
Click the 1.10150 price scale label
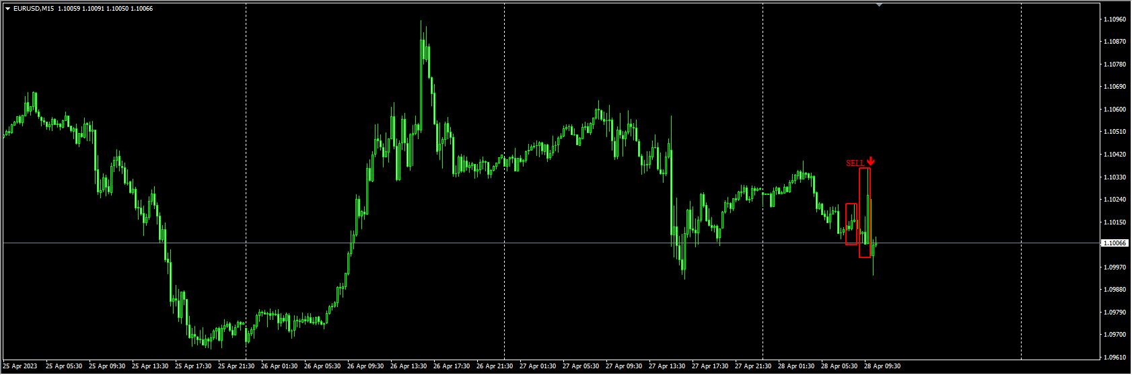tap(1115, 222)
